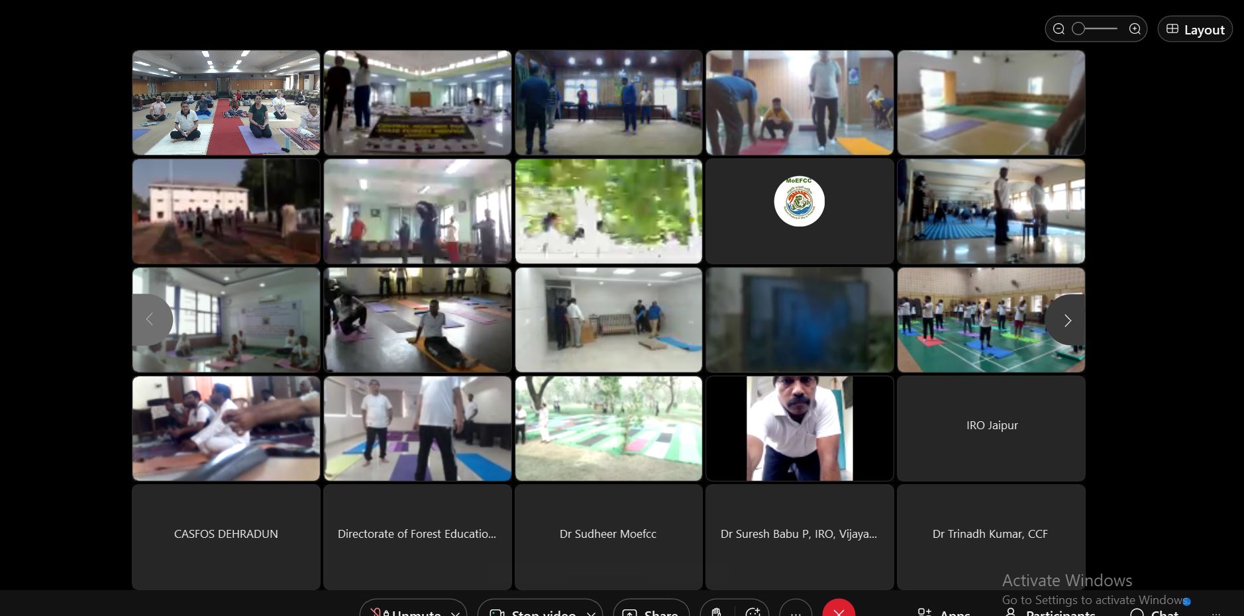Viewport: 1244px width, 616px height.
Task: Click the red leave meeting button
Action: pyautogui.click(x=839, y=610)
